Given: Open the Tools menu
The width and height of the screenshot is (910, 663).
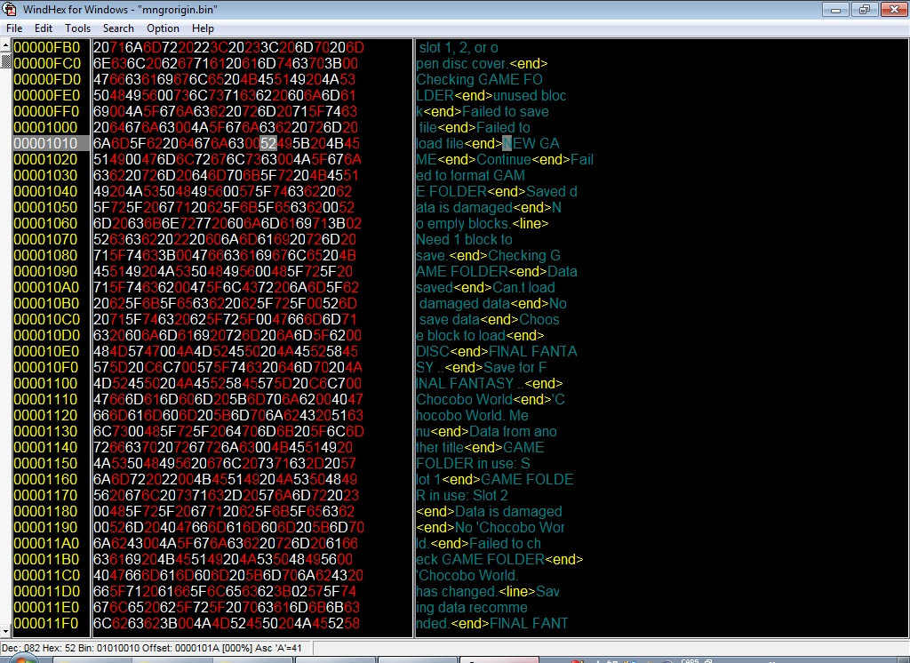Looking at the screenshot, I should pyautogui.click(x=77, y=28).
